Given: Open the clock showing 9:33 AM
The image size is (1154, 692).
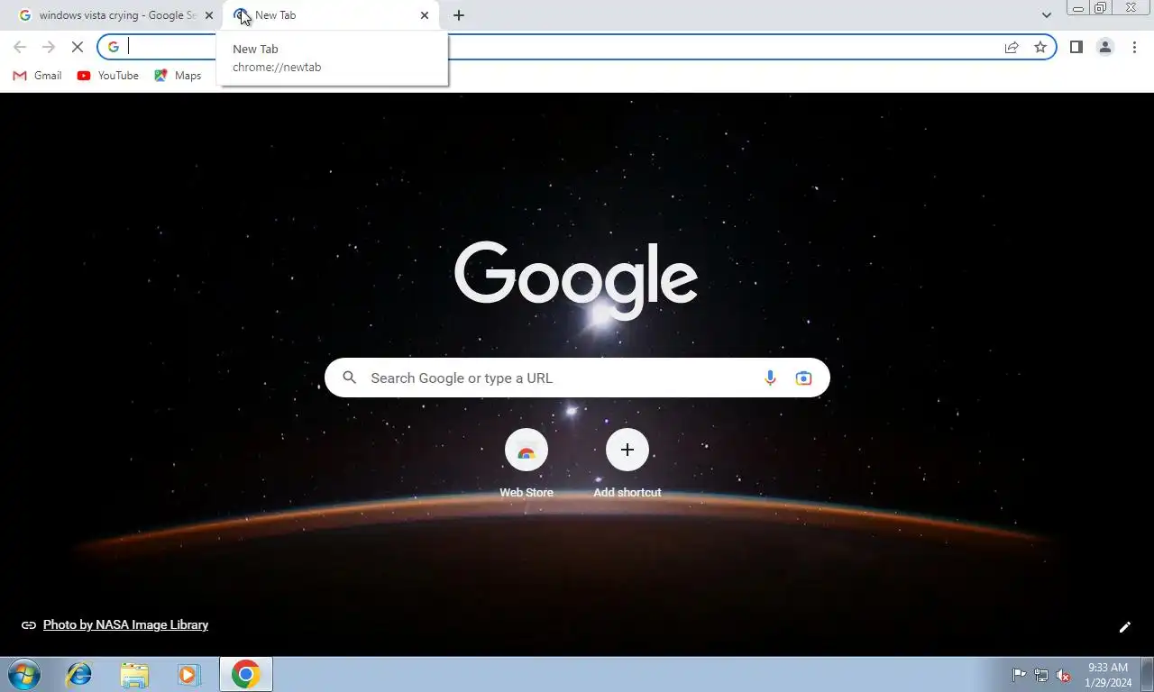Looking at the screenshot, I should pos(1108,675).
